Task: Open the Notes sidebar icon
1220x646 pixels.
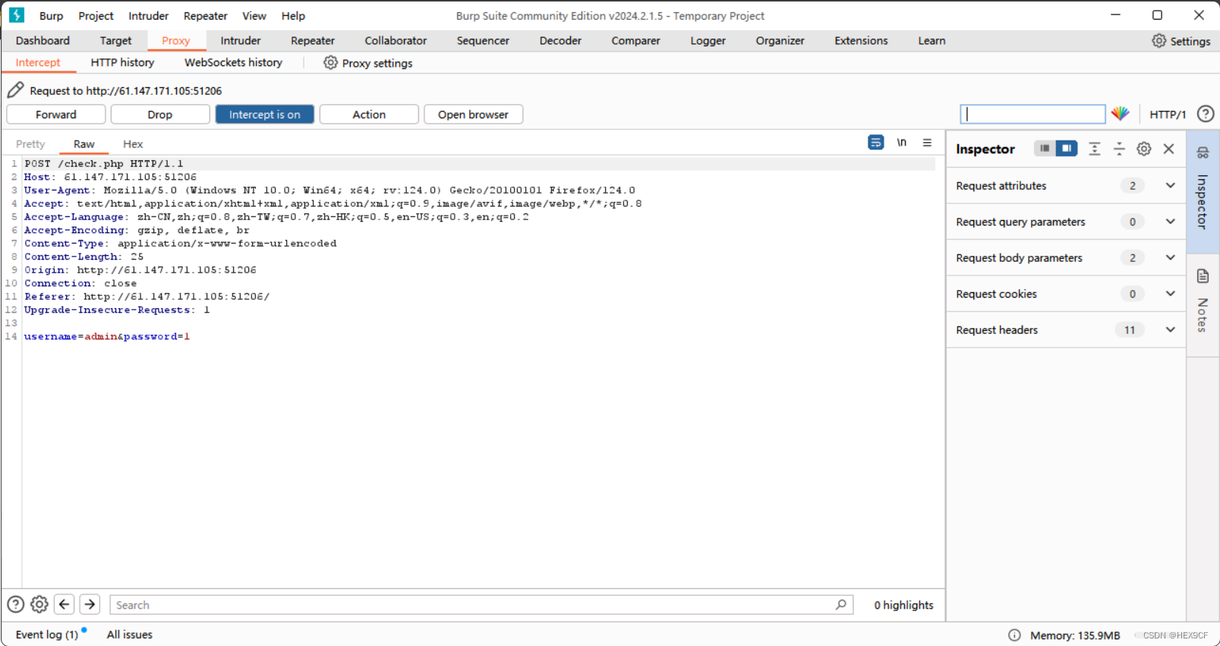Action: click(1203, 276)
